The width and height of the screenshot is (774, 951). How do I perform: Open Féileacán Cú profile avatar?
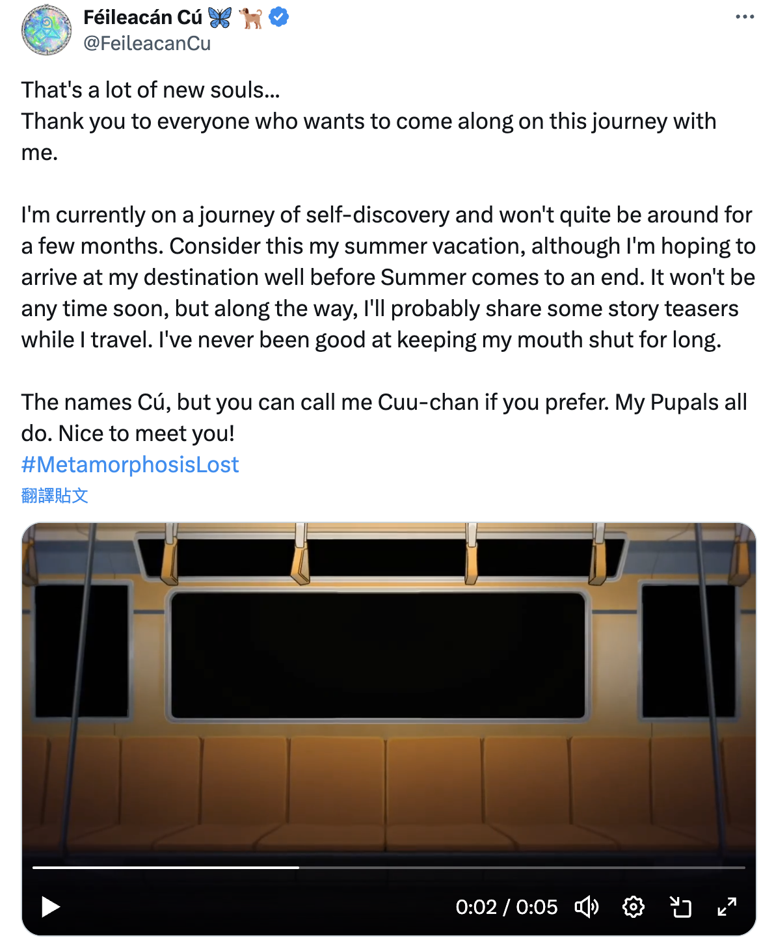[46, 30]
